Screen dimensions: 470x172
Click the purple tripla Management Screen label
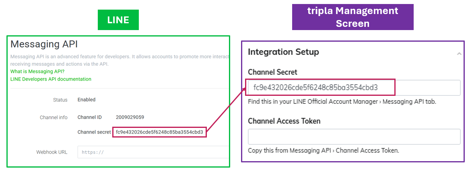(352, 17)
